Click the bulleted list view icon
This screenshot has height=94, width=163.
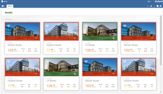[148, 6]
